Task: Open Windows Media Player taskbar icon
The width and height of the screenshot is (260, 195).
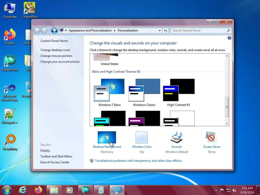Action: (x=70, y=190)
